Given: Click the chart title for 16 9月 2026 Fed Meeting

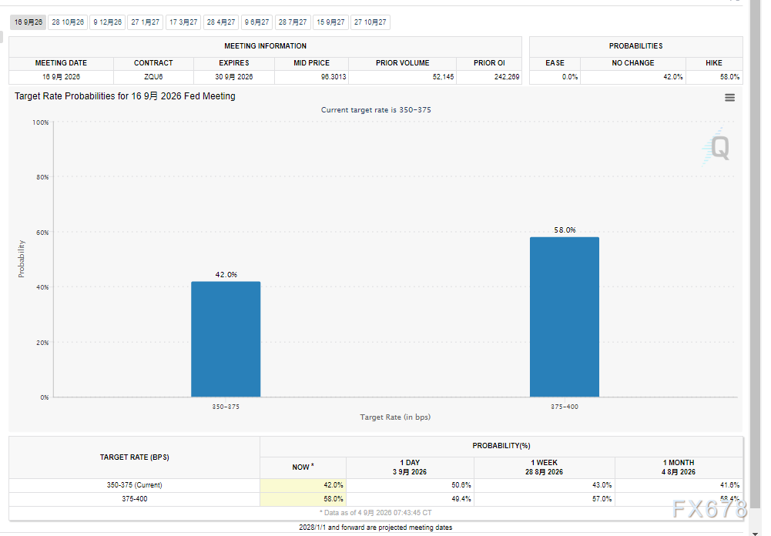Looking at the screenshot, I should 125,96.
